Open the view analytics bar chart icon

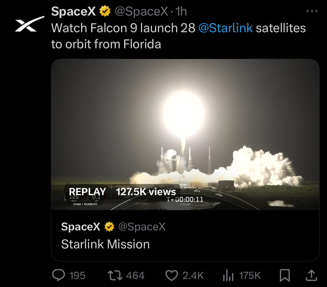coord(228,275)
